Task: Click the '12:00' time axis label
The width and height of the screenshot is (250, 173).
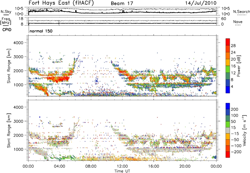Action: coord(122,166)
